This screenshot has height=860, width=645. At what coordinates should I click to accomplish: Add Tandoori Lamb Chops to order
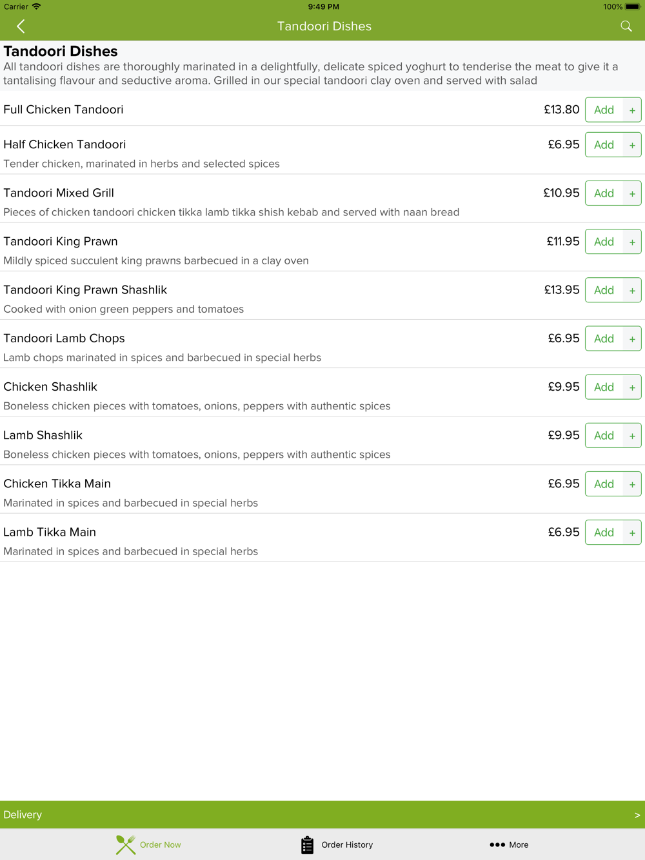point(604,339)
